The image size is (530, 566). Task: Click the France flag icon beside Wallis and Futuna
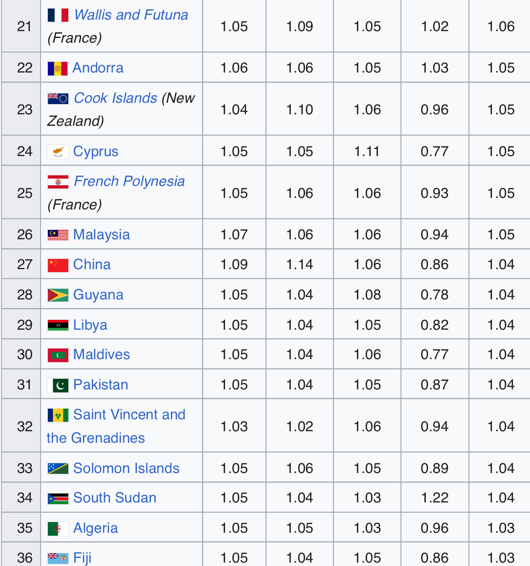[x=58, y=15]
